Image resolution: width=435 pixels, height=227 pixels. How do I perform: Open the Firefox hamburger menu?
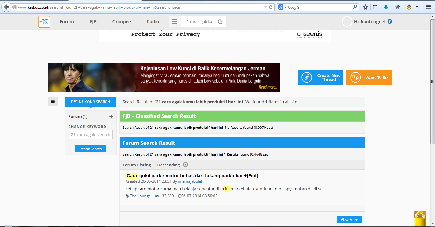click(x=428, y=7)
